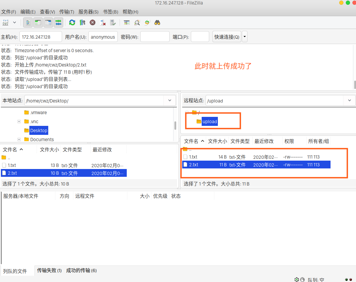Select remote file 2.txt
The image size is (356, 282).
(256, 165)
